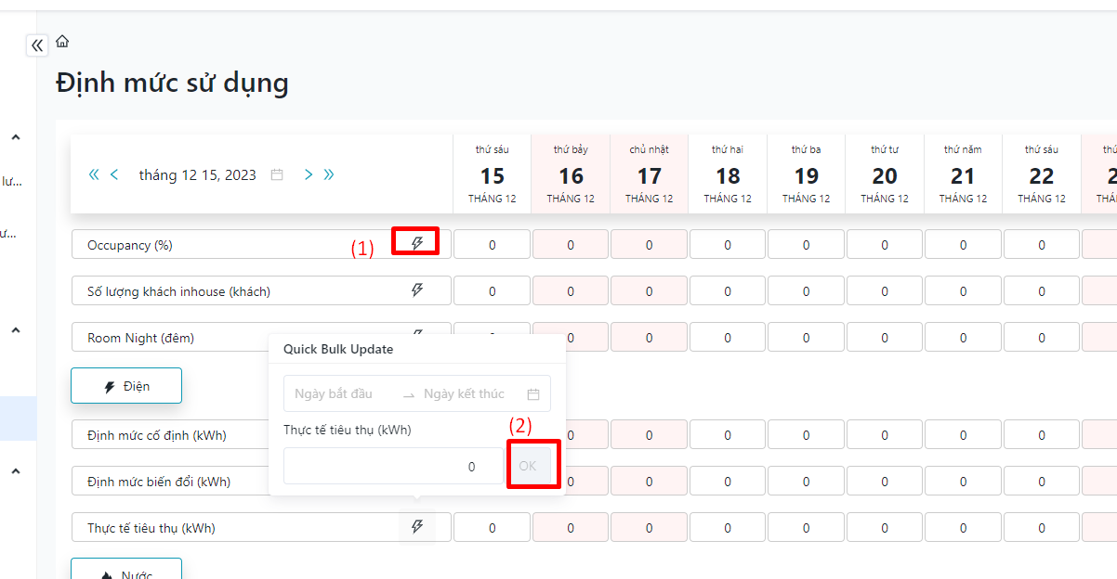
Task: Click the home breadcrumb icon
Action: 62,42
